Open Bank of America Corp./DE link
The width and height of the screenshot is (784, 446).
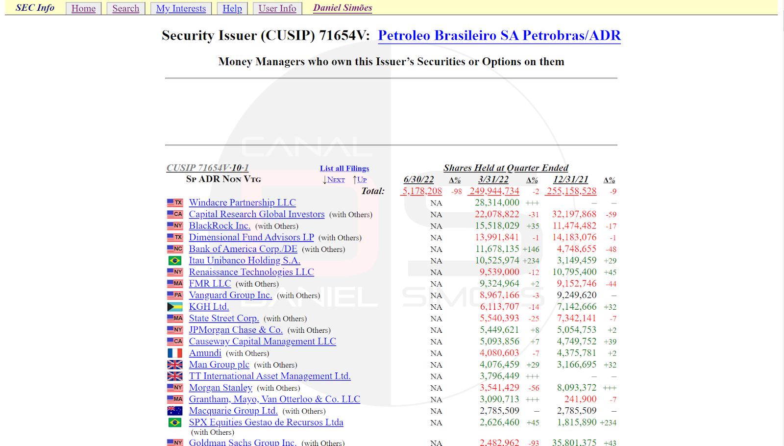coord(243,249)
